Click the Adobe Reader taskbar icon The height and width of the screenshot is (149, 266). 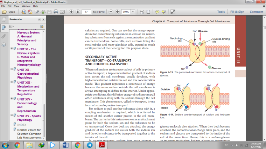pyautogui.click(x=102, y=145)
